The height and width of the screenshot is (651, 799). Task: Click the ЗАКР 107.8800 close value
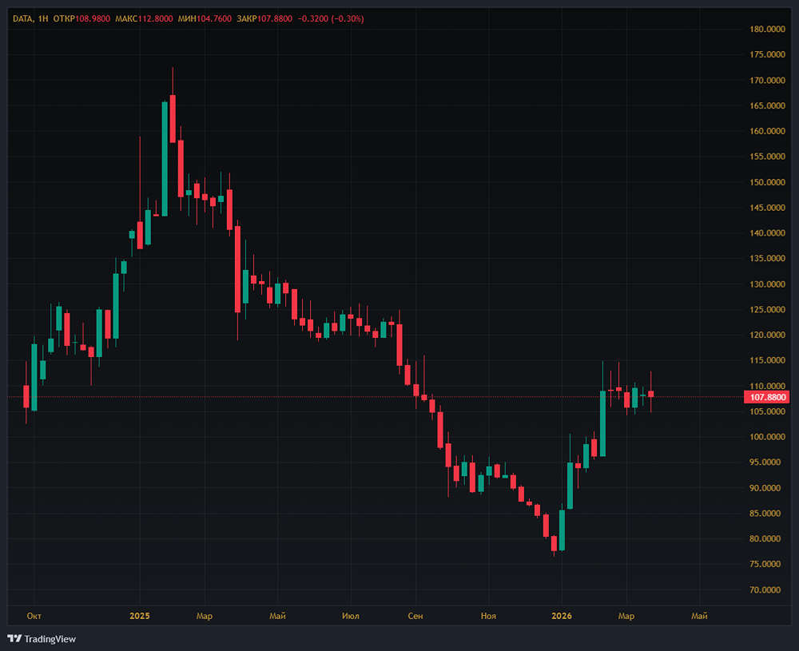click(x=264, y=19)
